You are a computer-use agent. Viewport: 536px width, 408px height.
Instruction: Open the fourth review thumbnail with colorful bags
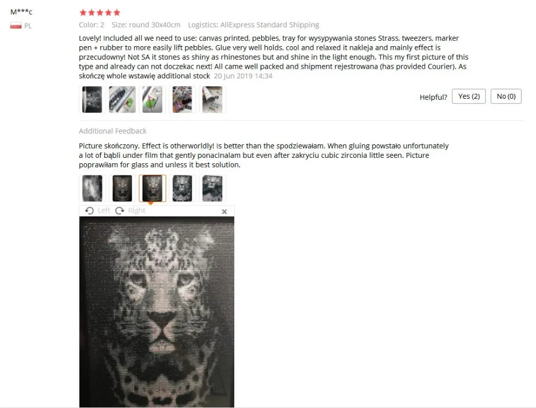point(182,100)
